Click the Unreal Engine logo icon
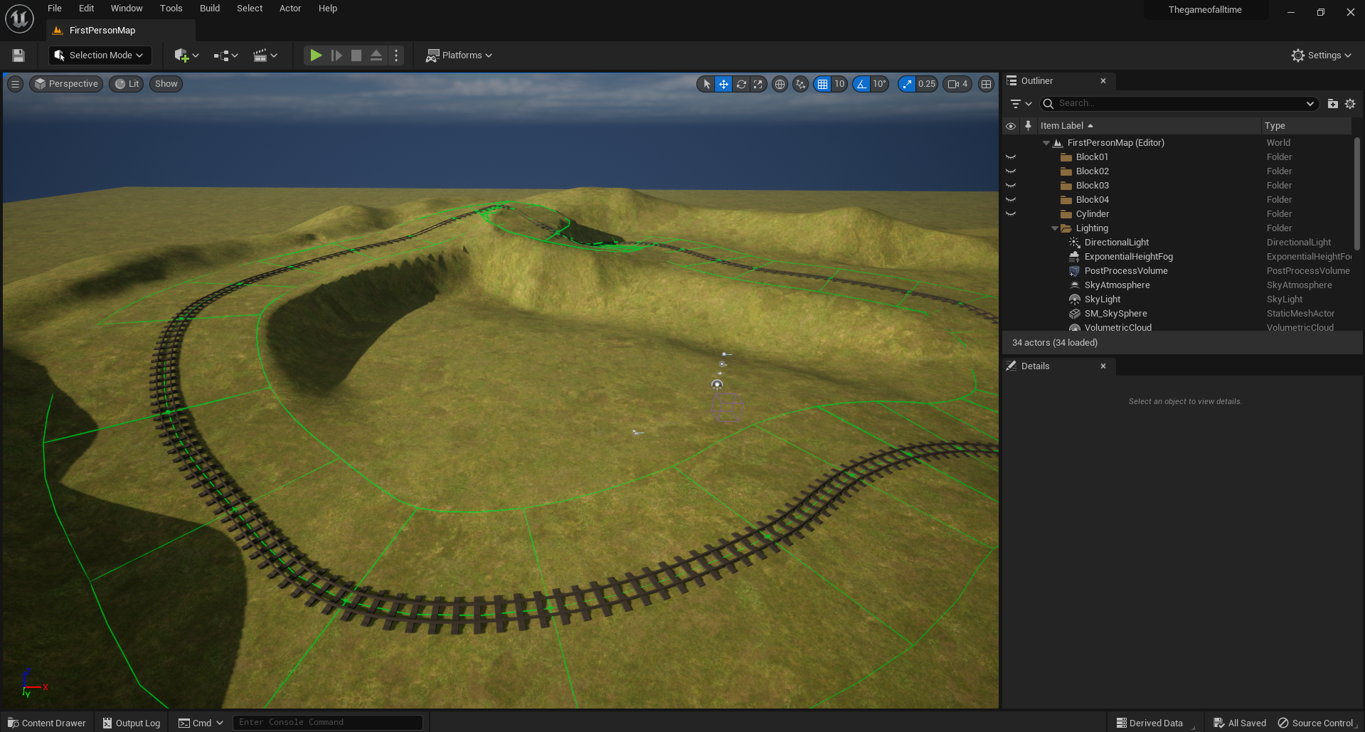The image size is (1365, 732). point(19,18)
